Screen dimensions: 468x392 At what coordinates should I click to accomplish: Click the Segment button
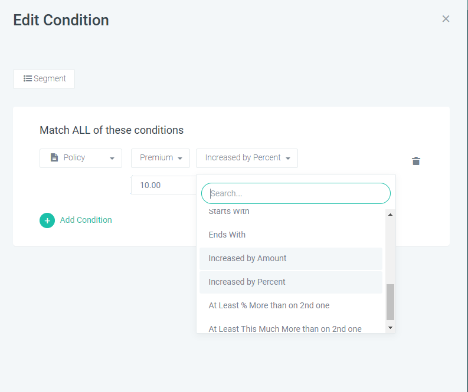pos(44,79)
